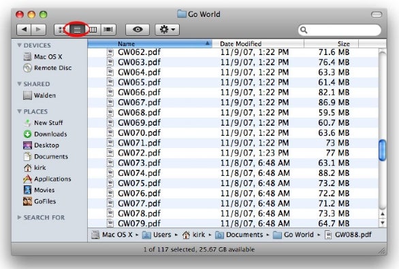Click the GW072.pdf file icon
The height and width of the screenshot is (269, 399).
pyautogui.click(x=110, y=153)
